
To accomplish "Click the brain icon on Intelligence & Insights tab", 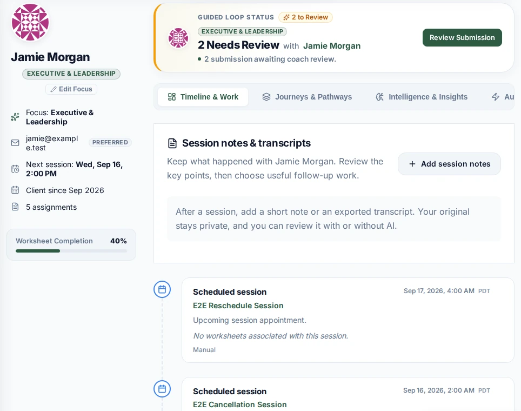I will click(380, 97).
